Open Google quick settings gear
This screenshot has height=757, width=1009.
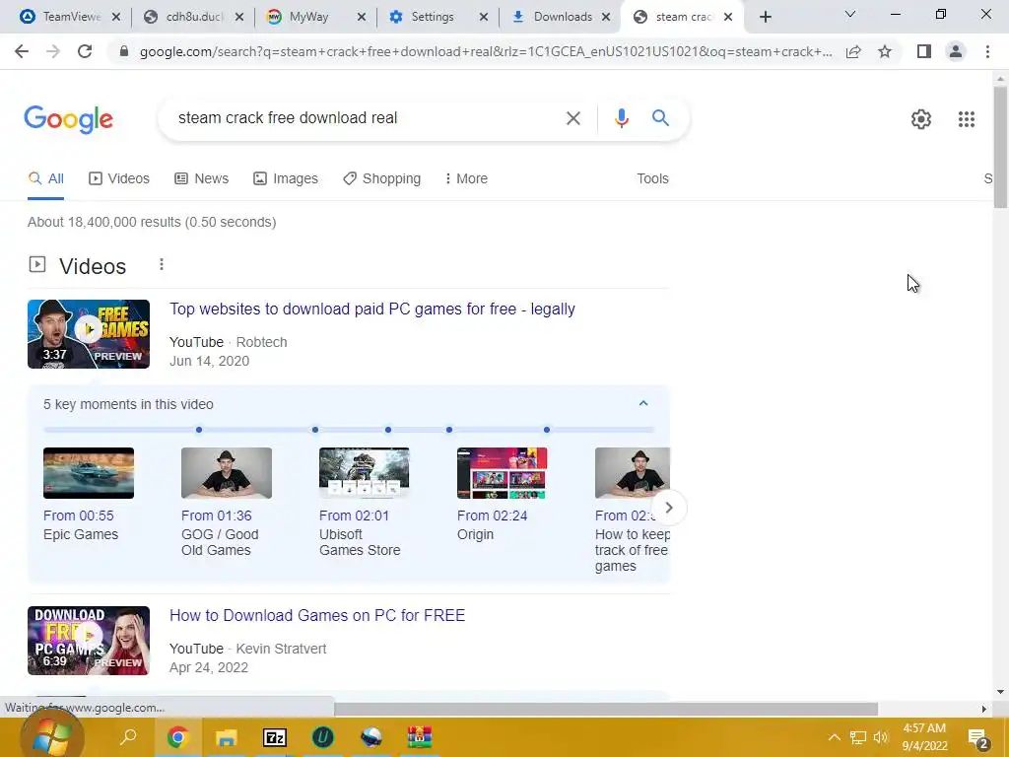[x=921, y=119]
